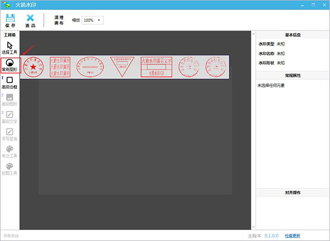This screenshot has height=241, width=330.
Task: Choose the oval seal template
Action: (x=90, y=67)
